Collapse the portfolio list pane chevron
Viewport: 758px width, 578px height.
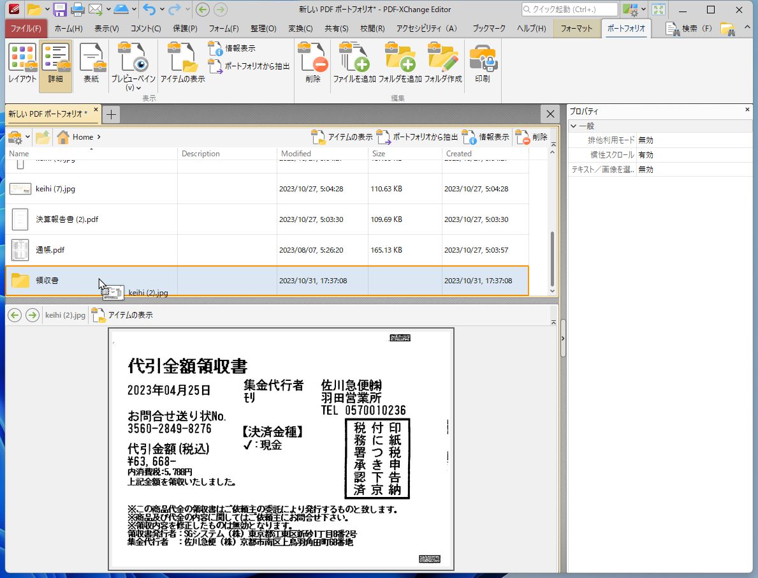coord(553,144)
